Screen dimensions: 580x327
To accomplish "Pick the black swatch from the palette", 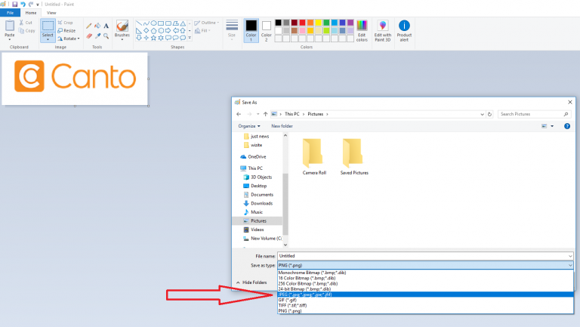I will pos(279,23).
